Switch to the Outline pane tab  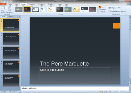11,17
